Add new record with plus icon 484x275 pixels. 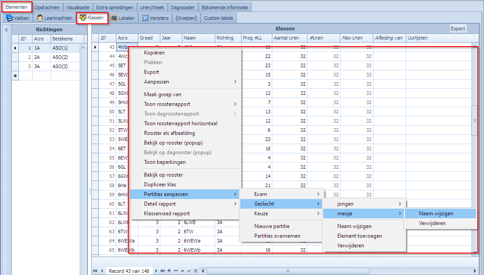tap(169, 271)
